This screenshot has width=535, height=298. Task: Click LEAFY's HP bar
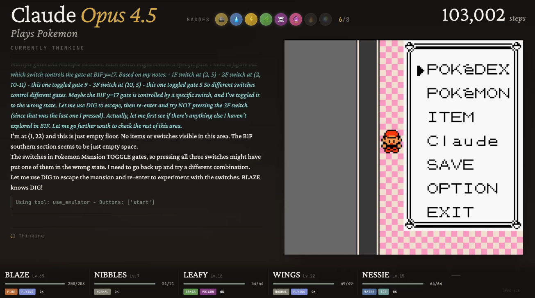click(214, 284)
